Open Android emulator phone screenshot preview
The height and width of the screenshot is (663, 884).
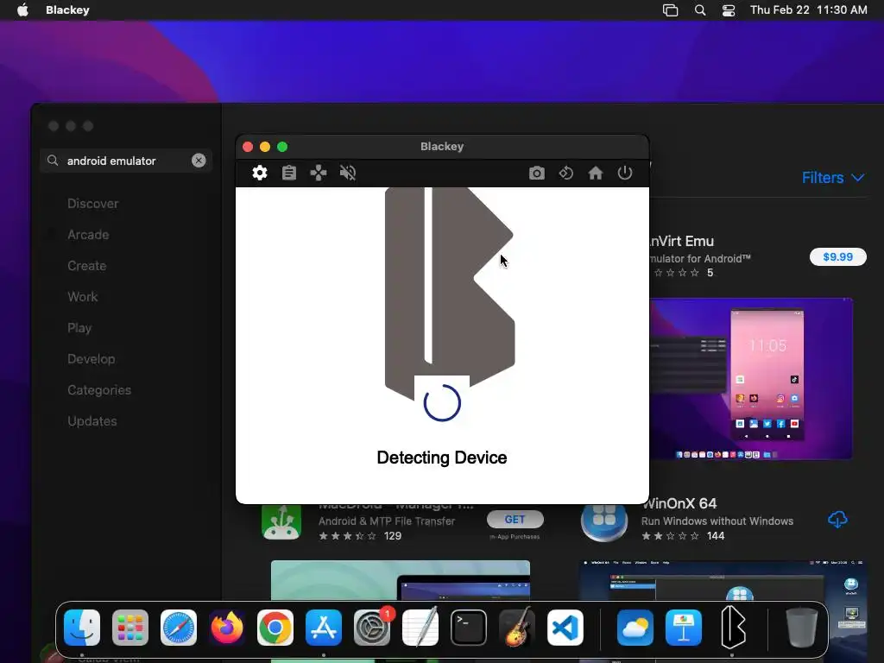tap(751, 378)
